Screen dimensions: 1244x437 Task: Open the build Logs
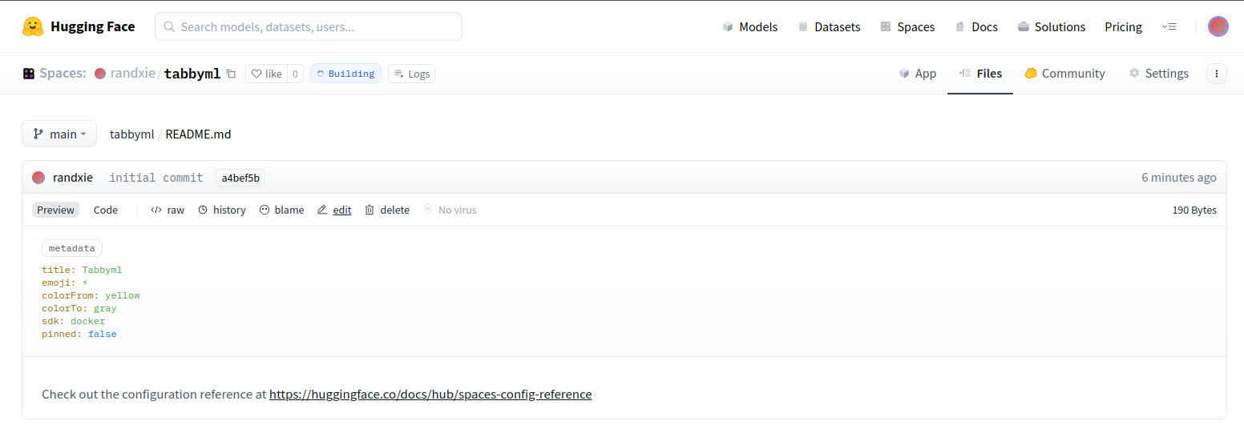tap(411, 74)
